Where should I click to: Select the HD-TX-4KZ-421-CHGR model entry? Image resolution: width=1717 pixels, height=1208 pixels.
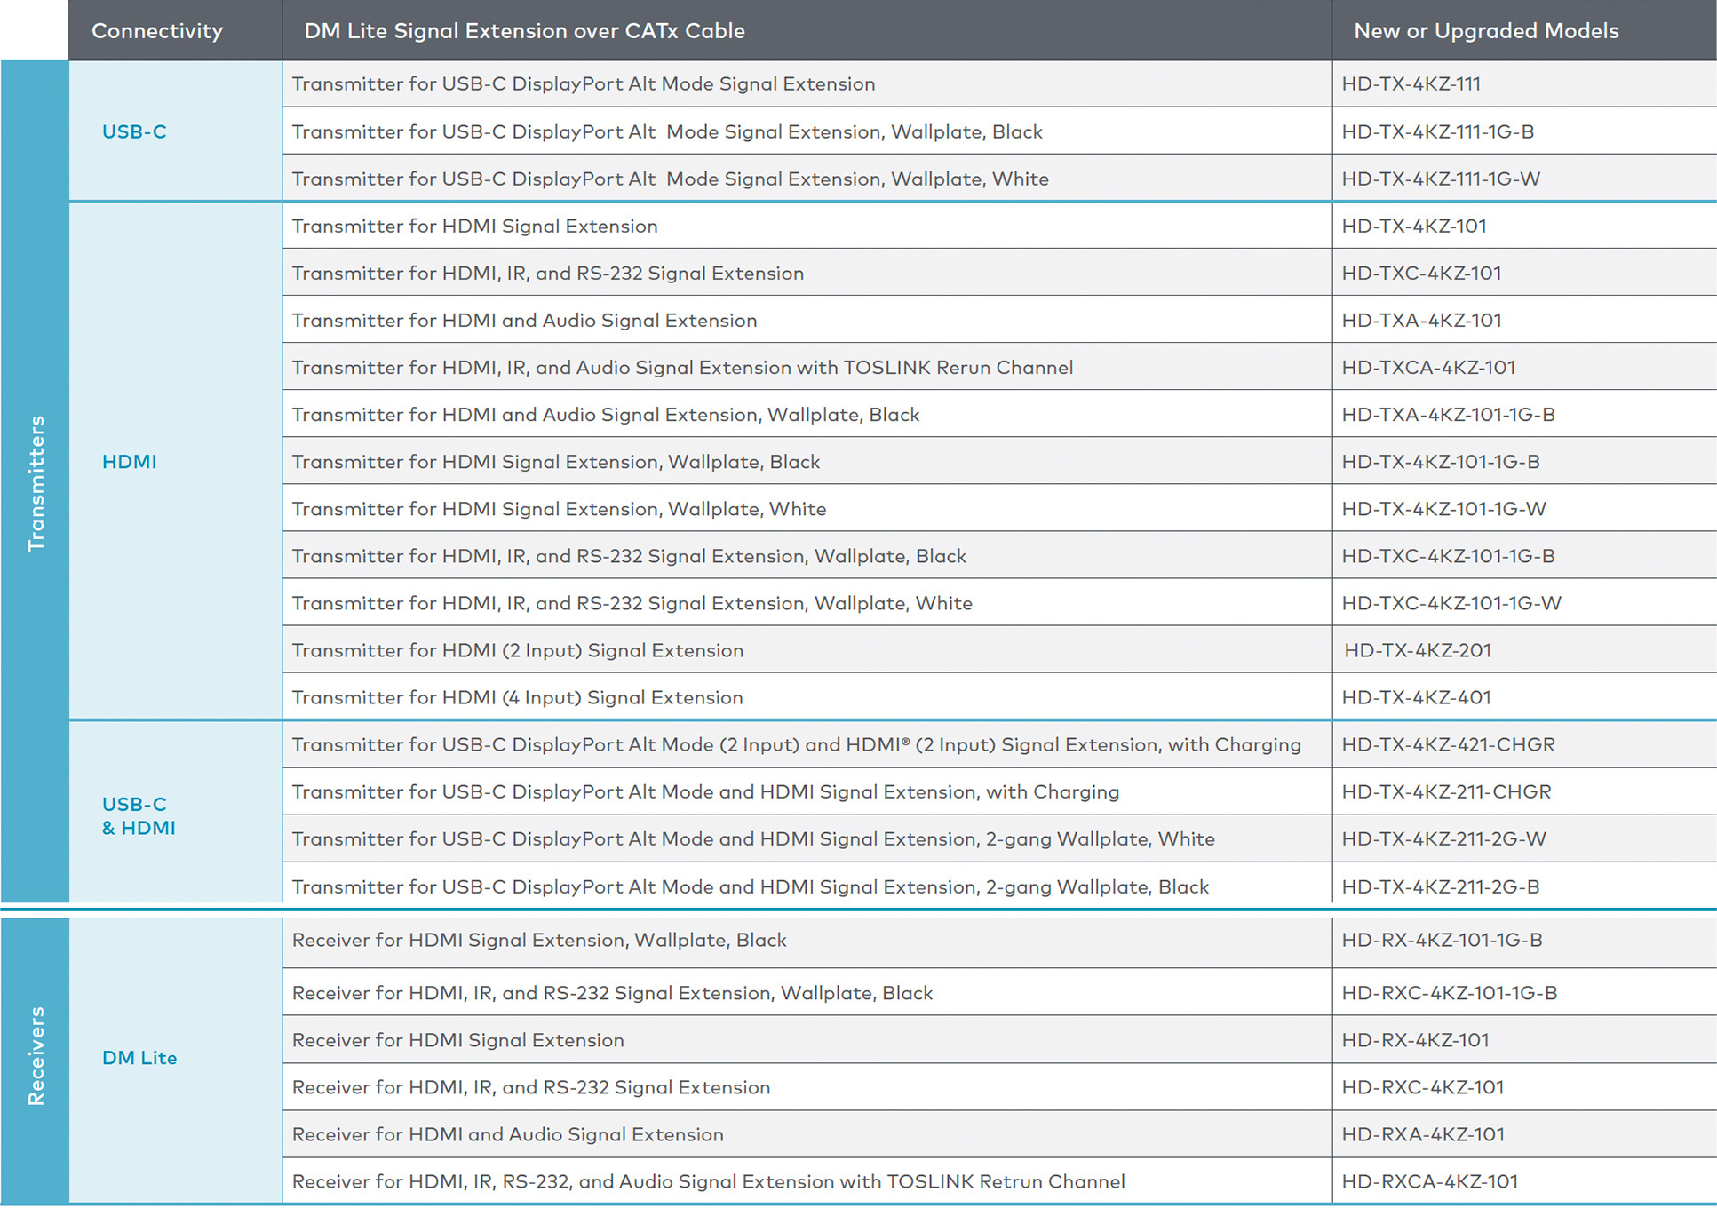(x=1448, y=745)
